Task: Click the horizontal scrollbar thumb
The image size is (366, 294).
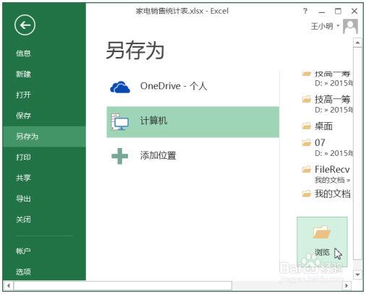Action: [123, 286]
